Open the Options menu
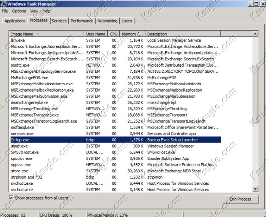This screenshot has width=266, height=217. click(x=19, y=11)
